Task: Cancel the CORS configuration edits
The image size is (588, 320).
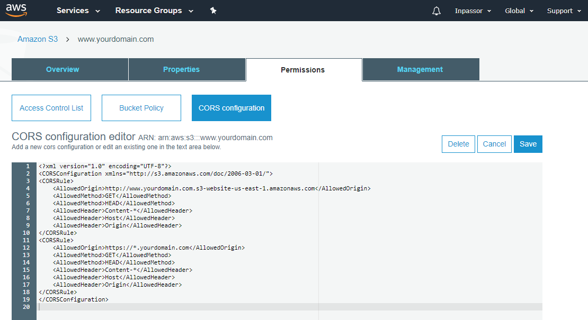Action: [494, 143]
